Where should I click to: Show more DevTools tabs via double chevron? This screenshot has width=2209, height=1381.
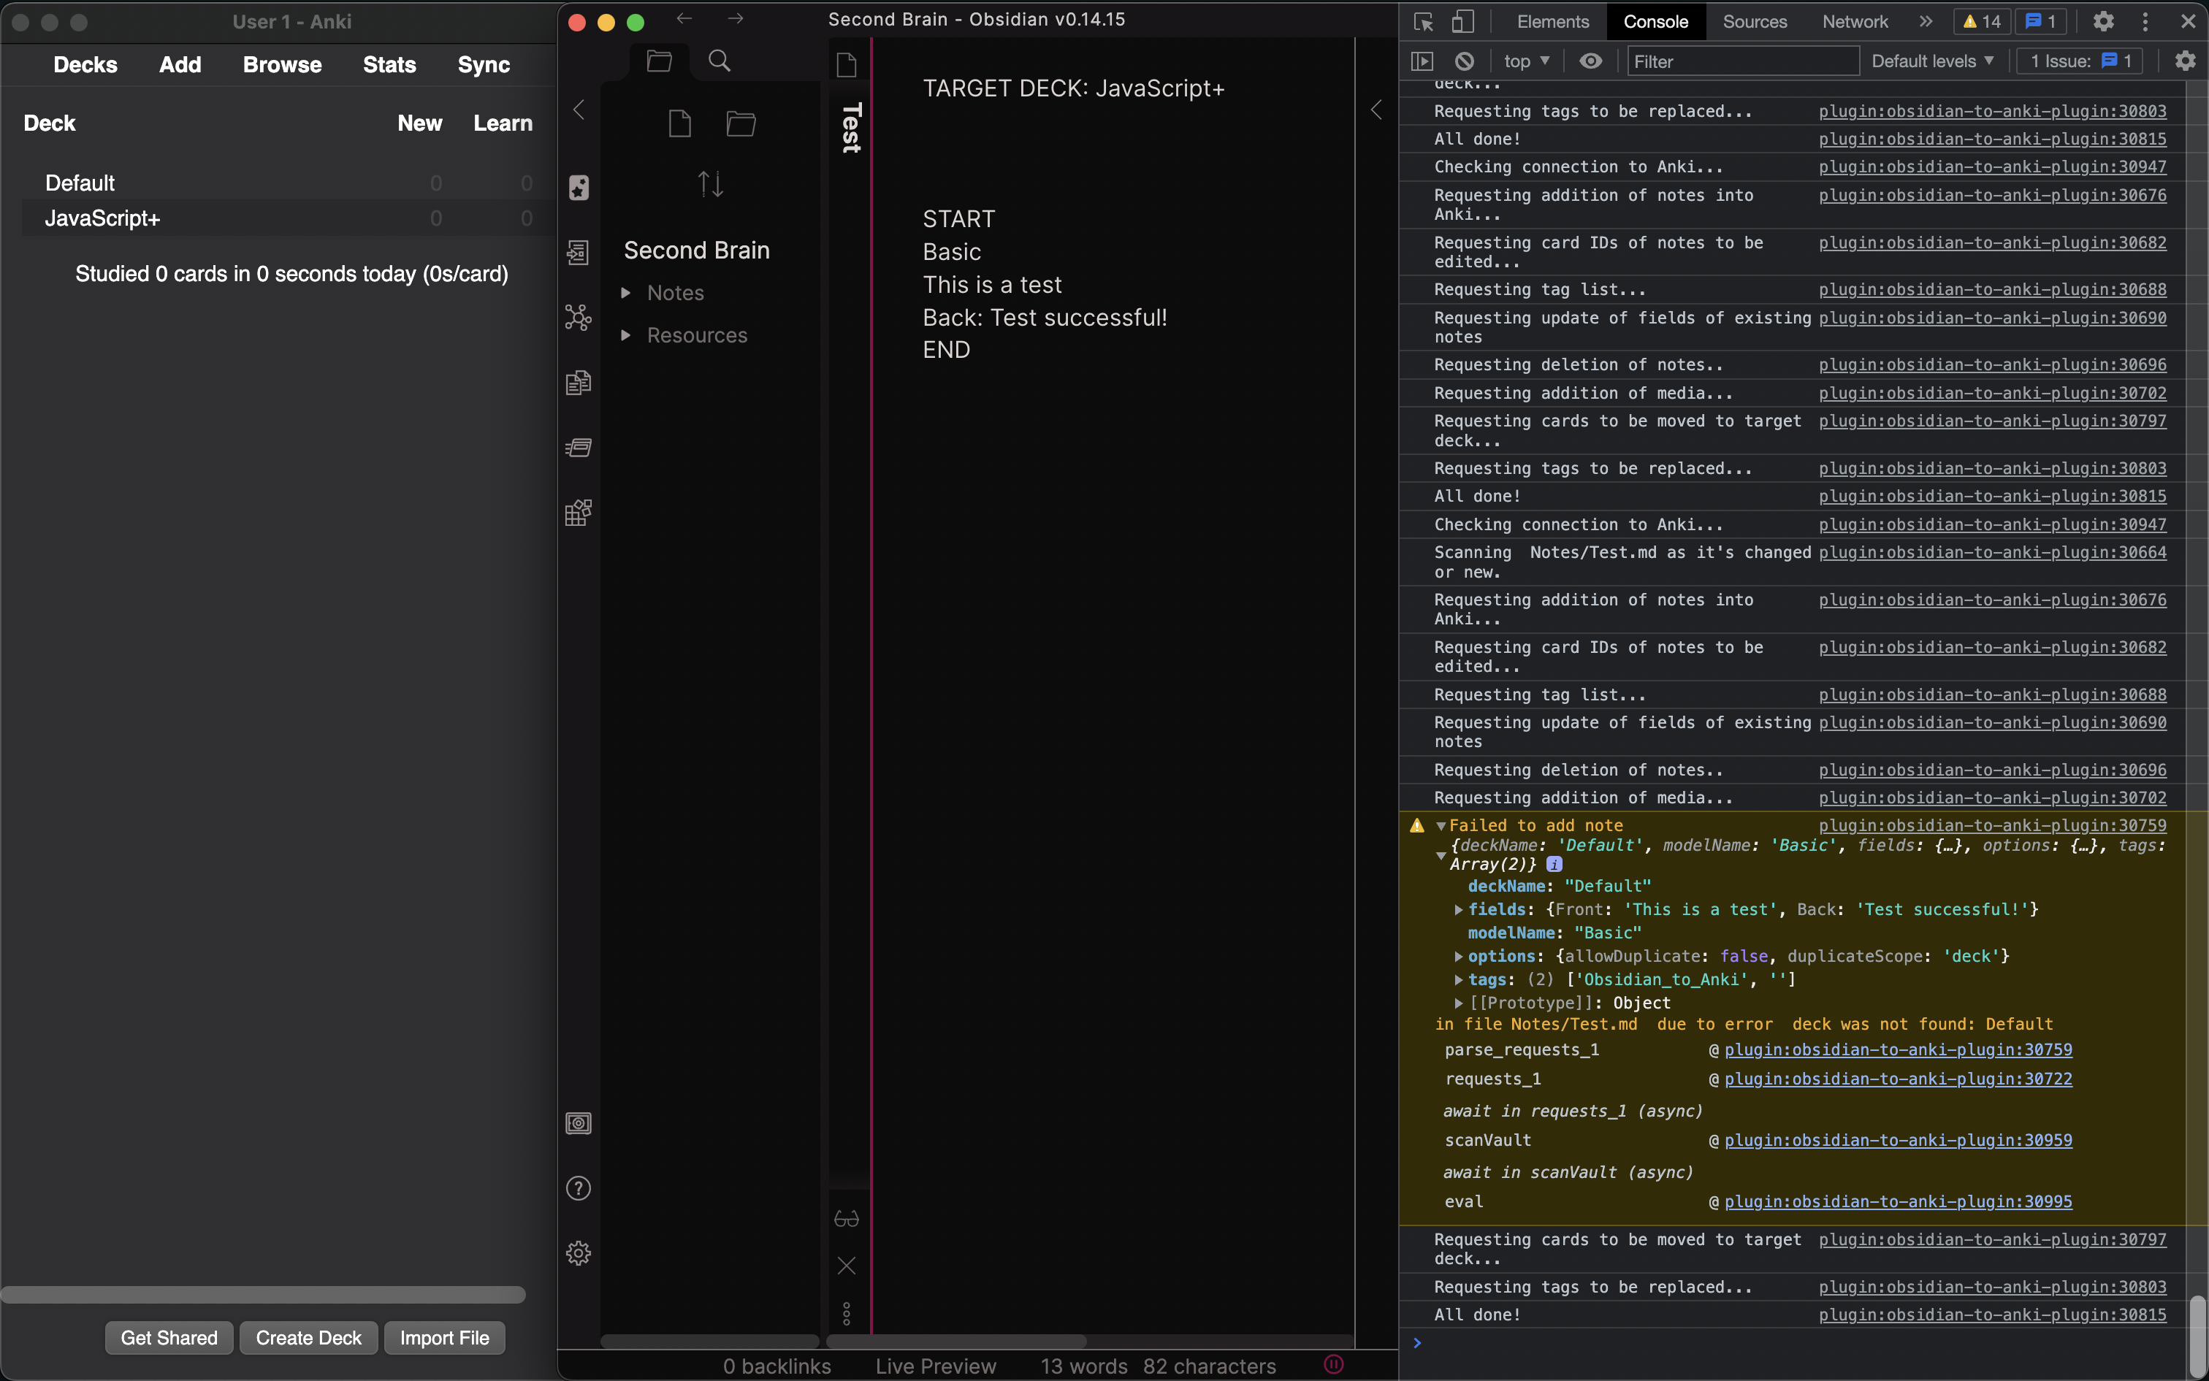tap(1926, 21)
